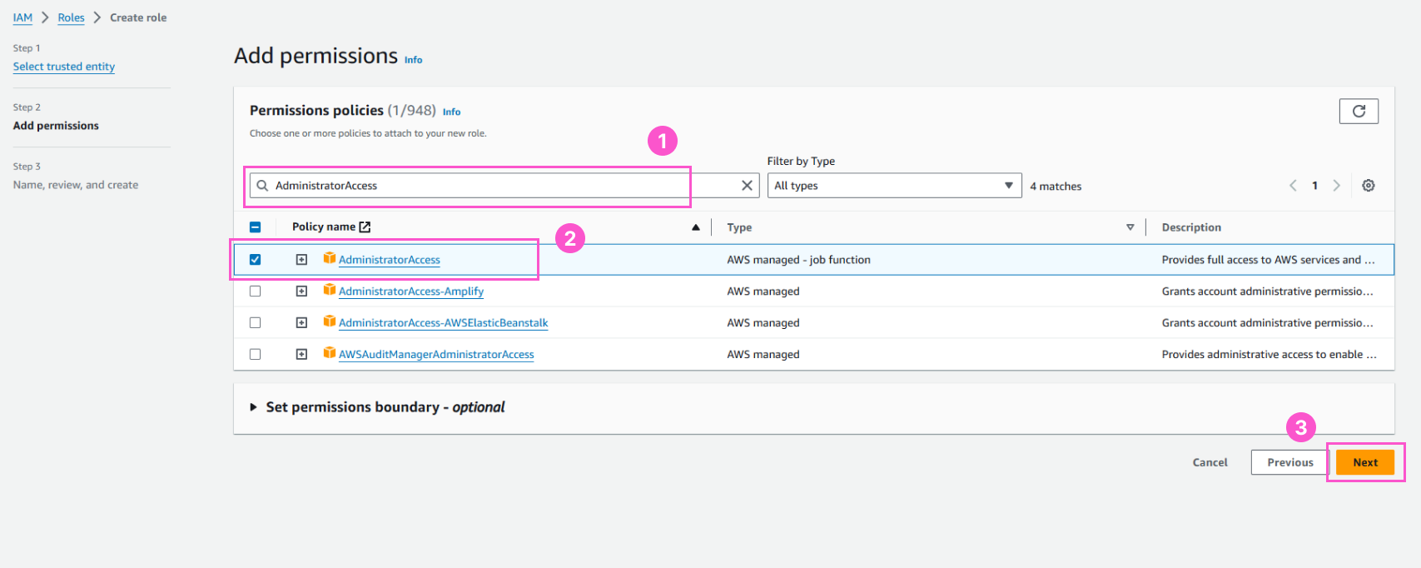This screenshot has height=568, width=1421.
Task: Expand the AdministratorAccess-Amplify policy row
Action: click(301, 291)
